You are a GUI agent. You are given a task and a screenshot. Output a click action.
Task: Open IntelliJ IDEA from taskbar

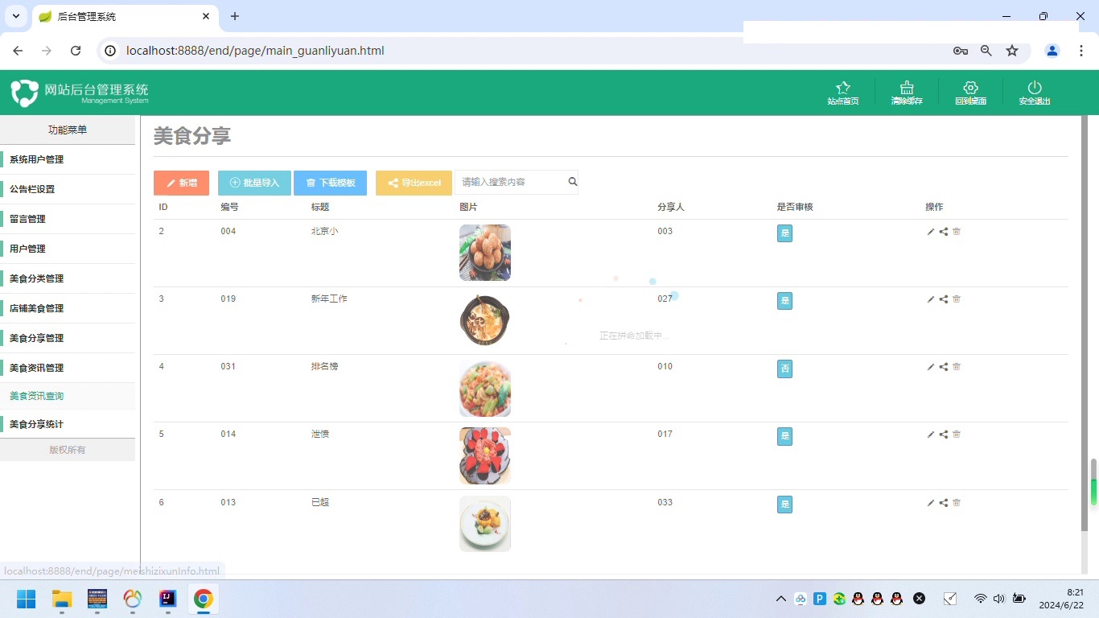point(167,599)
